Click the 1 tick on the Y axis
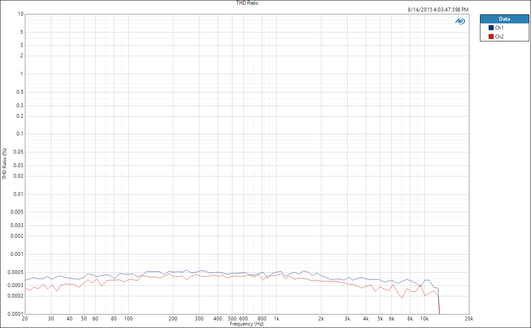531x328 pixels. tap(22, 74)
